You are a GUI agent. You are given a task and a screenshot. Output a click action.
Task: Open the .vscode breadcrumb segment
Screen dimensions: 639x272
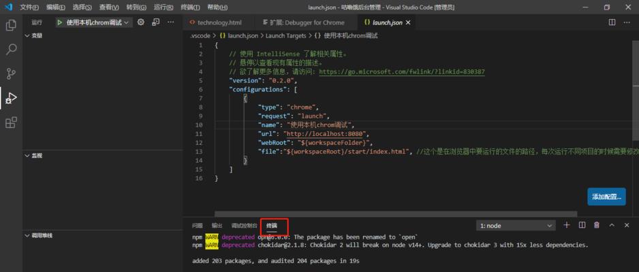[200, 36]
